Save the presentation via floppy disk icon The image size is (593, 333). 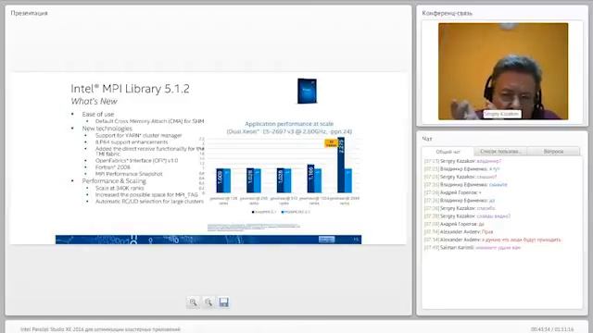coord(223,302)
